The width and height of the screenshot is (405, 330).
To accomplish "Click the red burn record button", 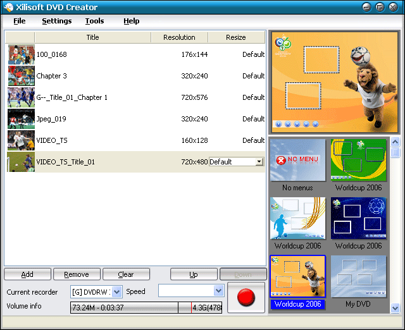I will [246, 298].
